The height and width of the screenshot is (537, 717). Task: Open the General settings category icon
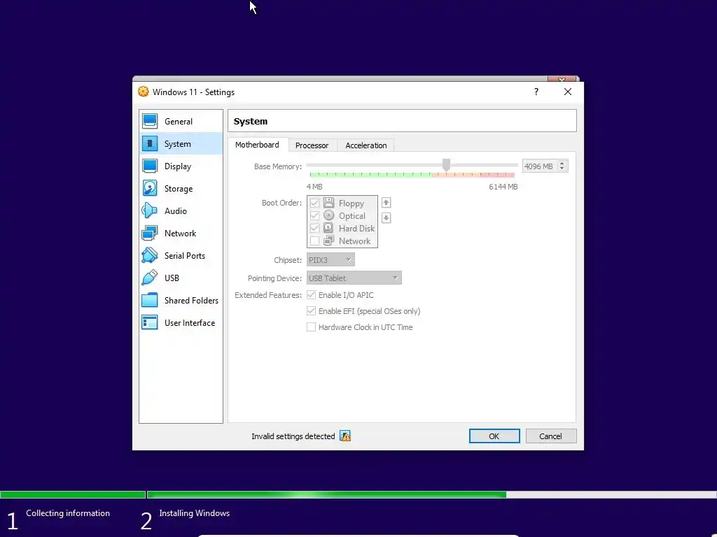coord(150,121)
